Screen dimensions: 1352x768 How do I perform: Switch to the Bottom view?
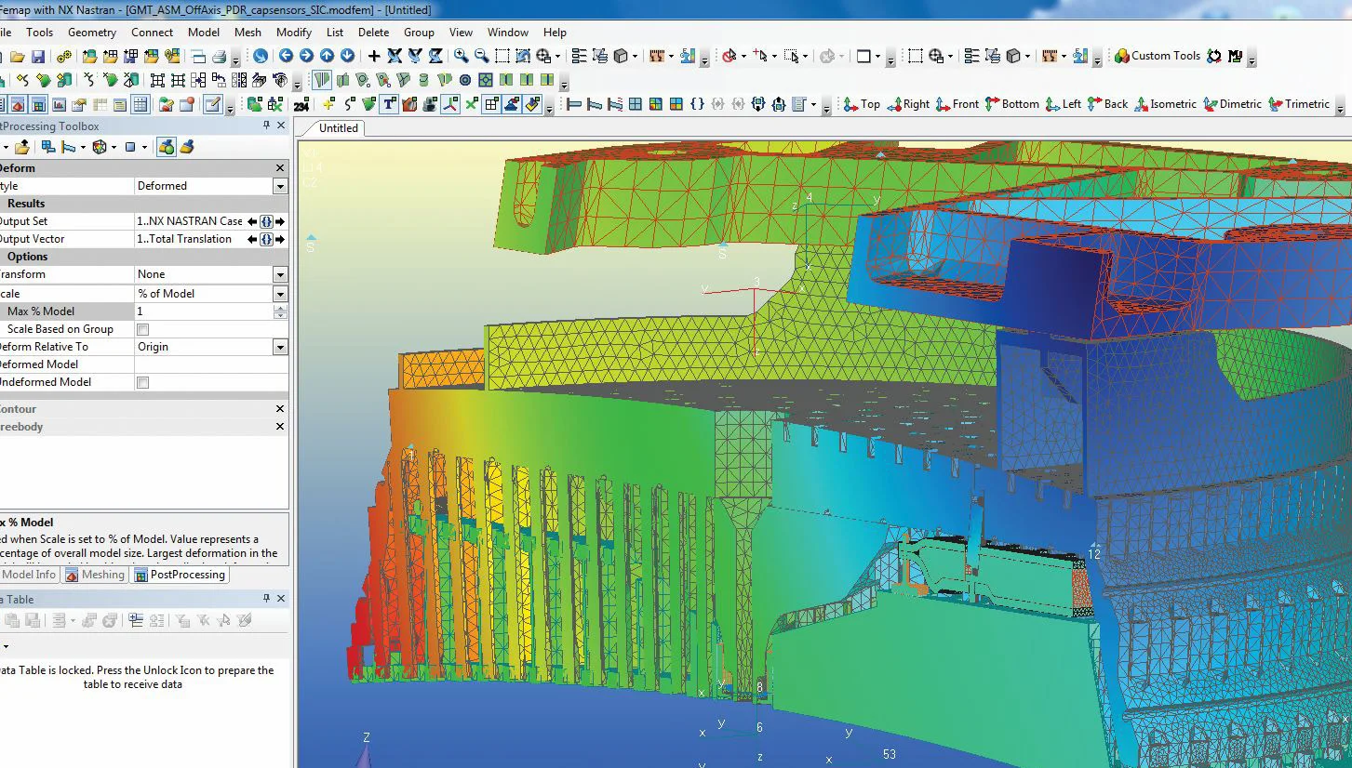point(1011,104)
